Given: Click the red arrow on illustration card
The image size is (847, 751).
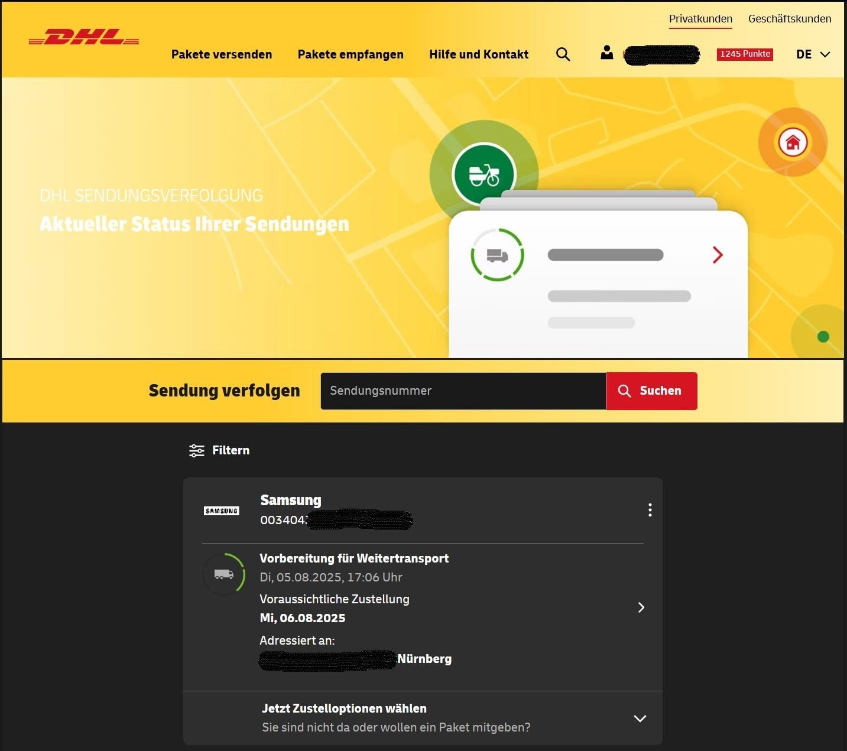Looking at the screenshot, I should tap(718, 255).
